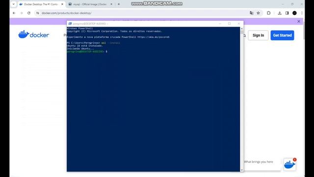Dismiss the purple announcement banner
314x177 pixels.
pos(299,21)
